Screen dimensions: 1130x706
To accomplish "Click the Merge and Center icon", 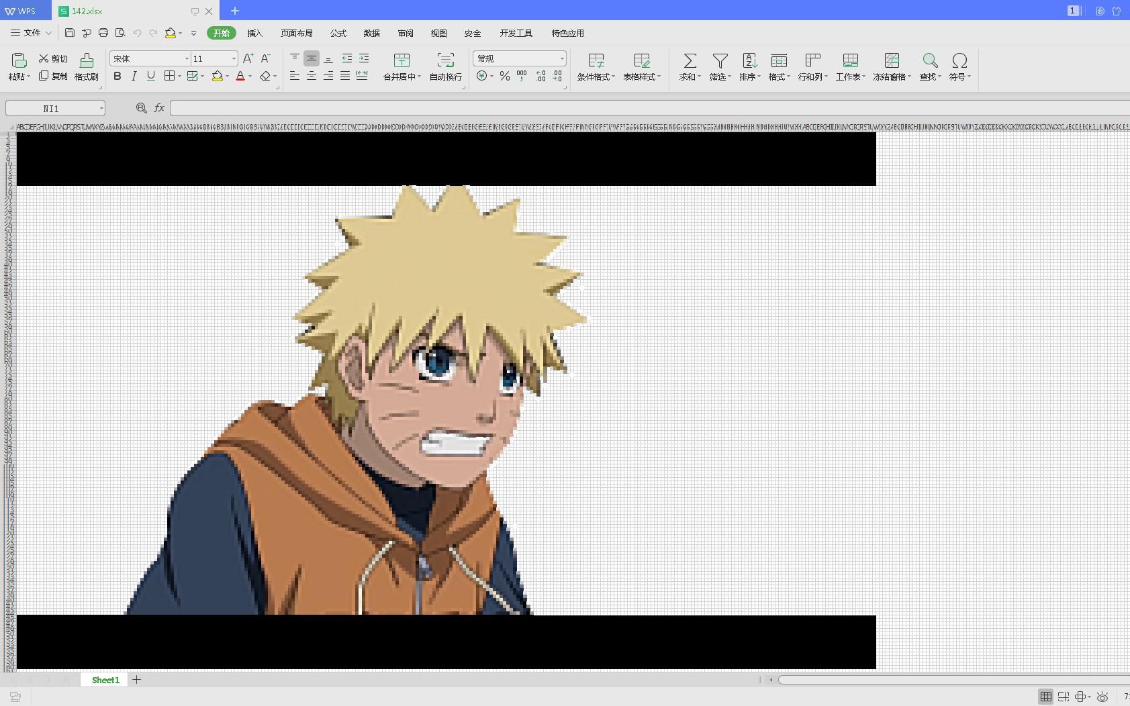I will pos(402,61).
